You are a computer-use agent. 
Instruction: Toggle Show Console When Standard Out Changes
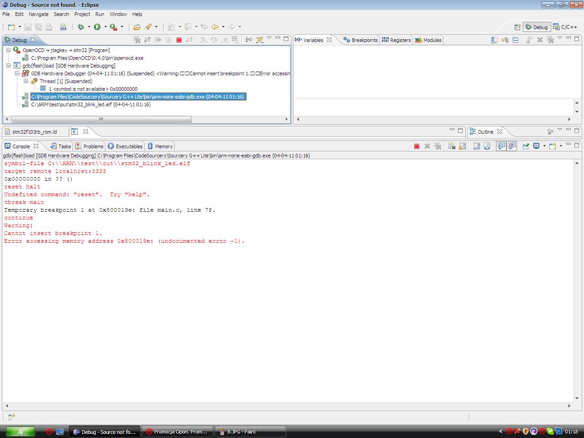pyautogui.click(x=501, y=146)
